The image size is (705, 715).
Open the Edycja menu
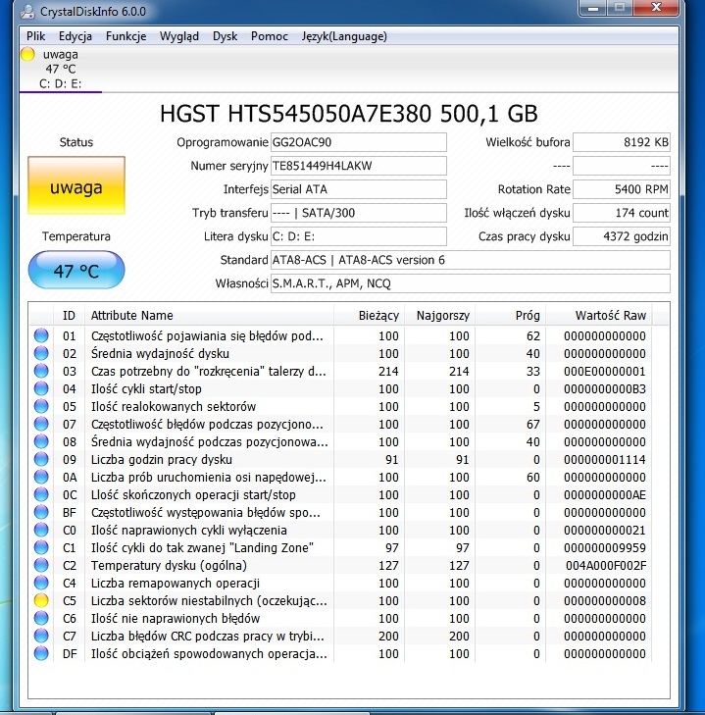click(x=76, y=36)
